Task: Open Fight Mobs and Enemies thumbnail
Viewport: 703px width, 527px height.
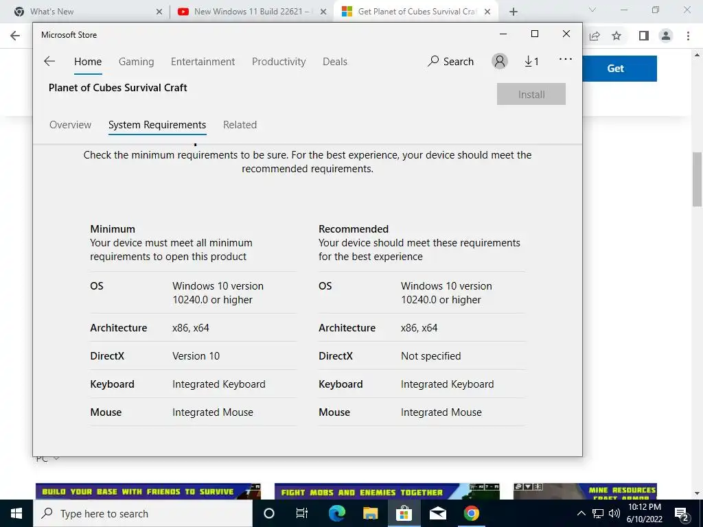Action: tap(387, 491)
